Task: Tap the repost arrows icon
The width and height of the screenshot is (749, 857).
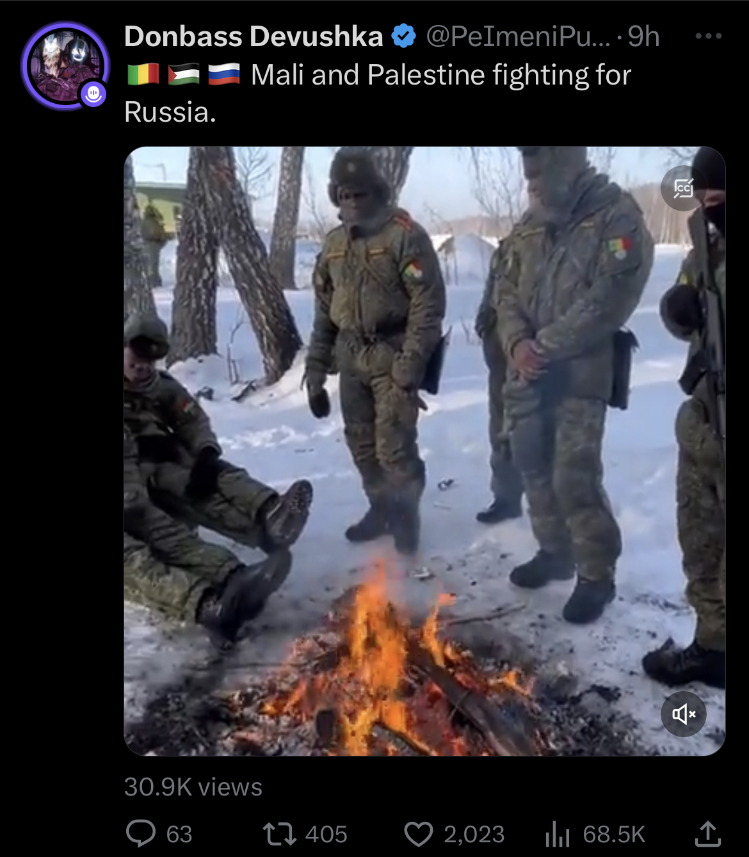Action: point(279,834)
